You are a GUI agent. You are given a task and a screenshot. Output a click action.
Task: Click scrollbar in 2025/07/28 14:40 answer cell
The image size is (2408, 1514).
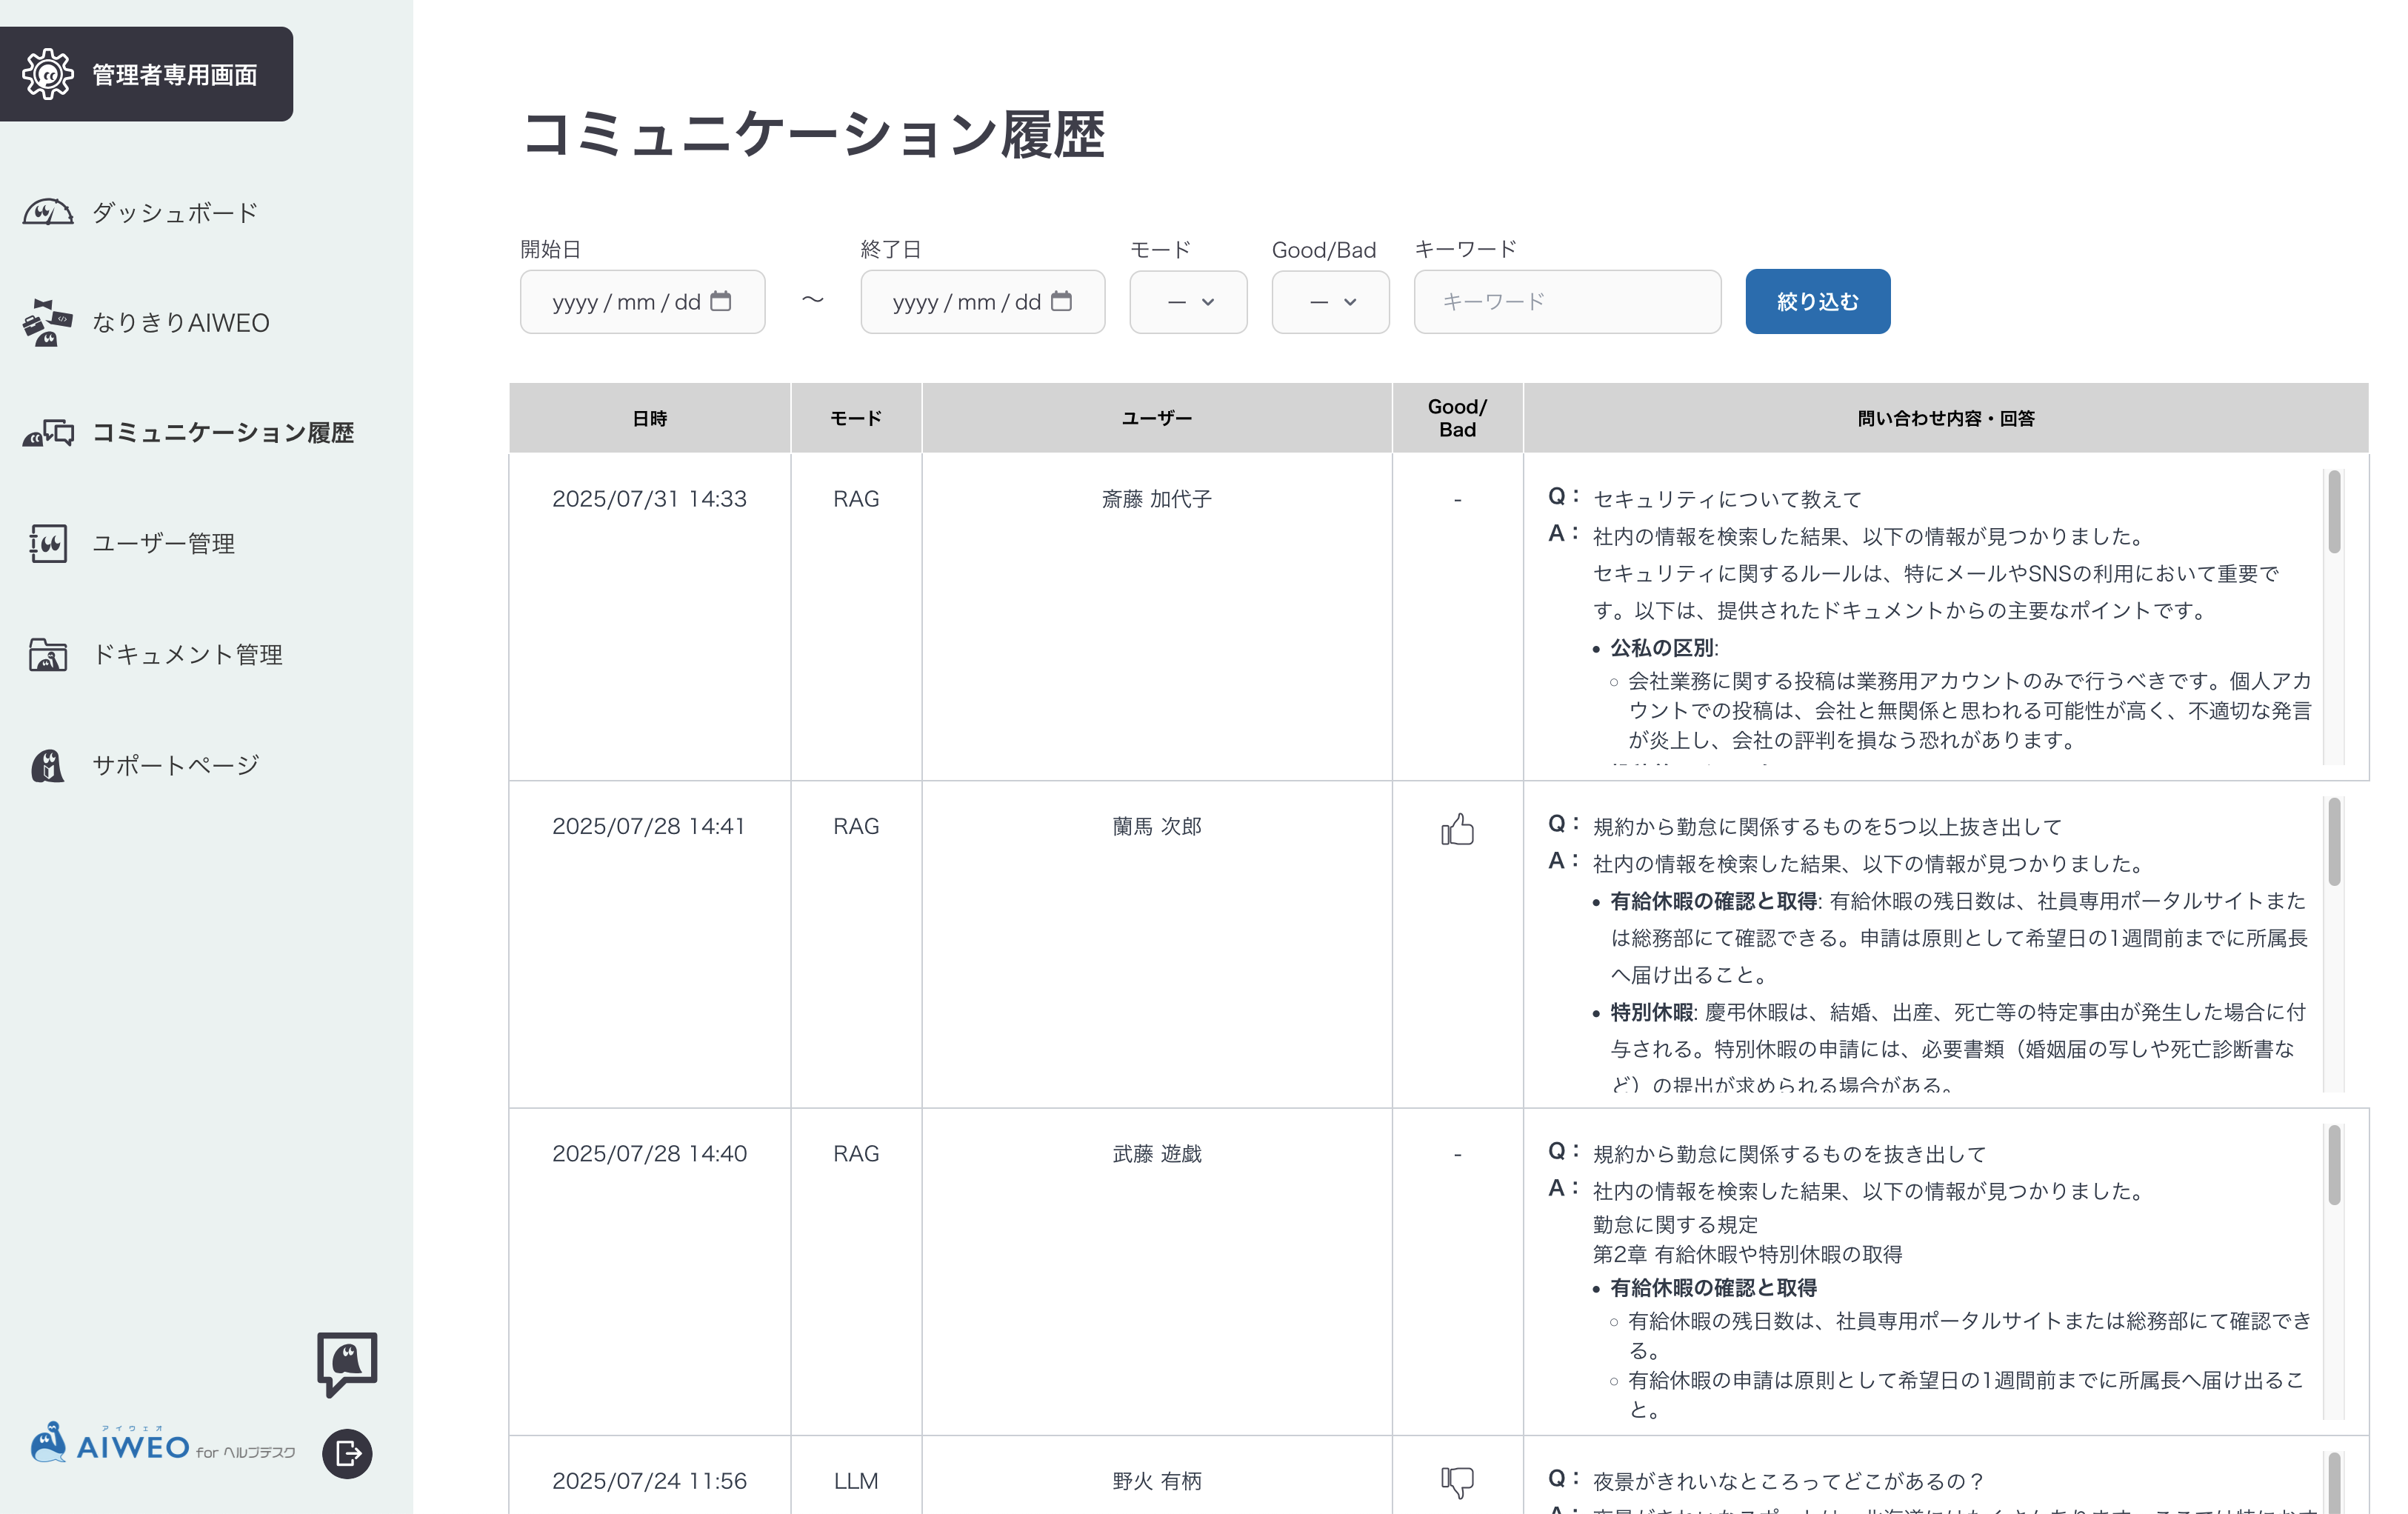point(2334,1165)
